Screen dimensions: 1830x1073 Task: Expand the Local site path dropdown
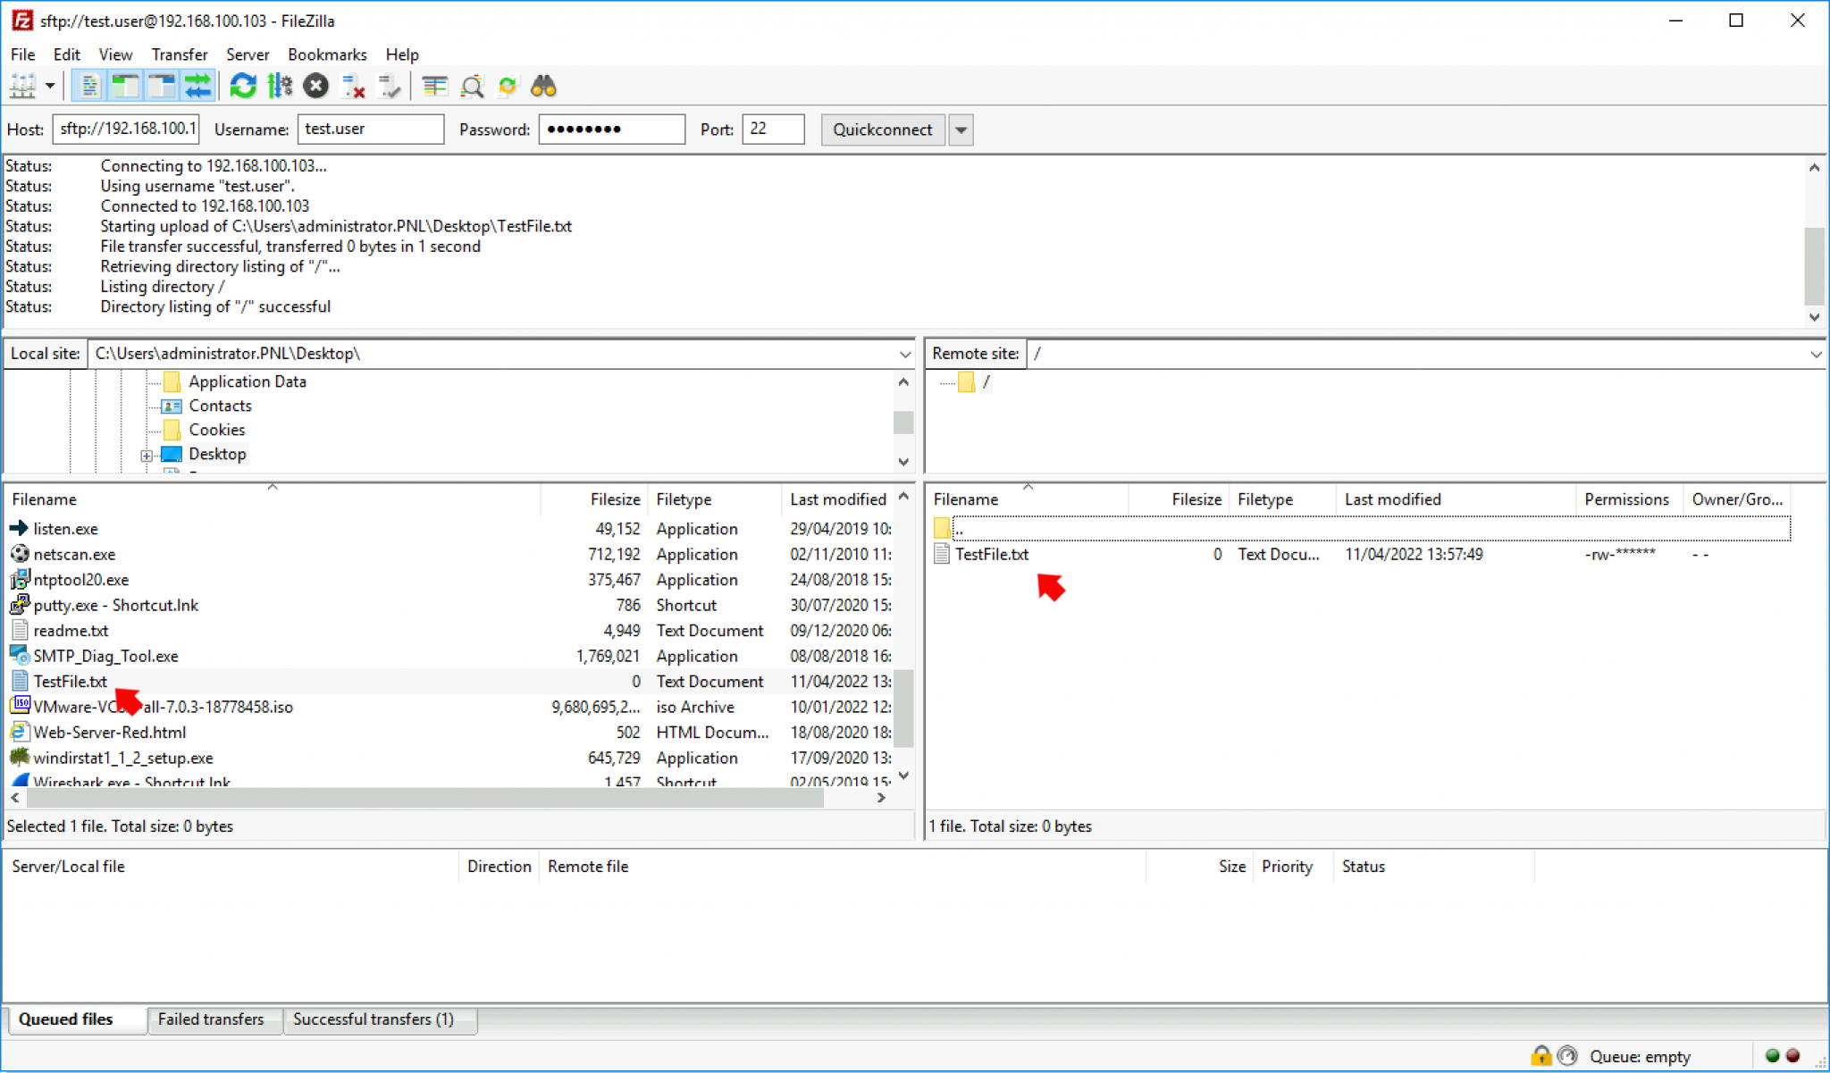(904, 355)
